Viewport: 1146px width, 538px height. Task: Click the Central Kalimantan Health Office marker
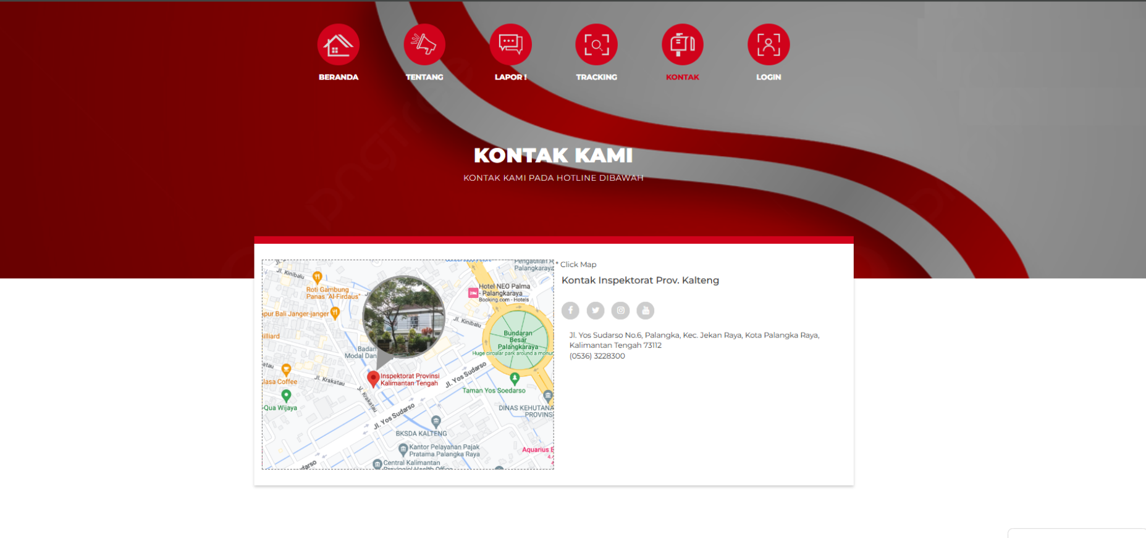click(377, 464)
